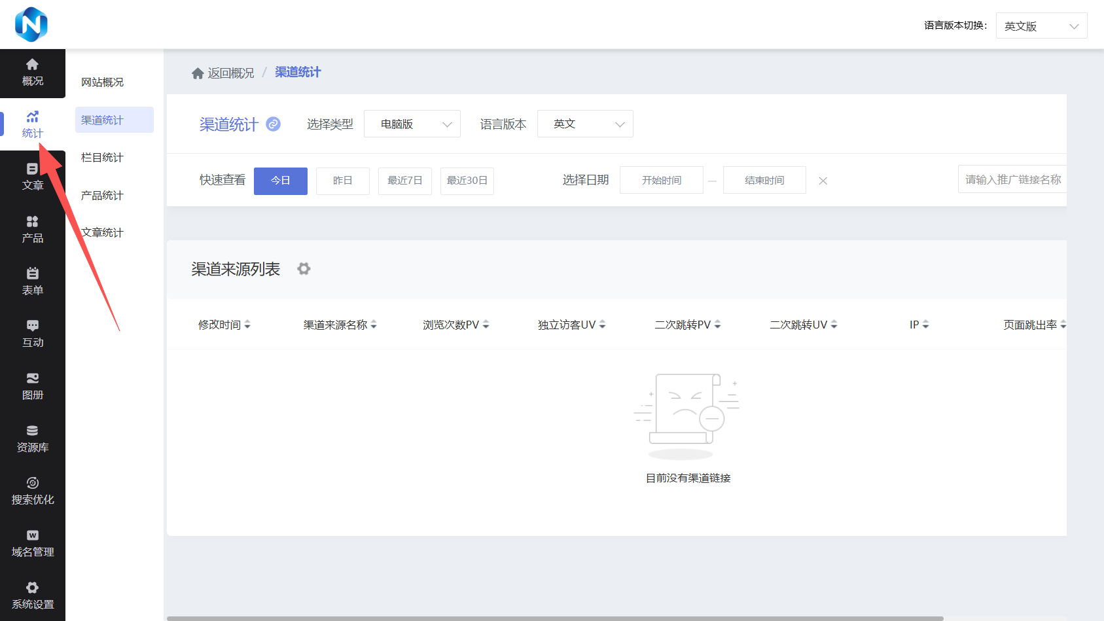
Task: Sort by 修改时间 column arrows
Action: [247, 325]
